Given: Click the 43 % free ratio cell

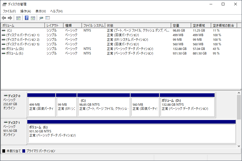Looking at the screenshot, I should [216, 49].
